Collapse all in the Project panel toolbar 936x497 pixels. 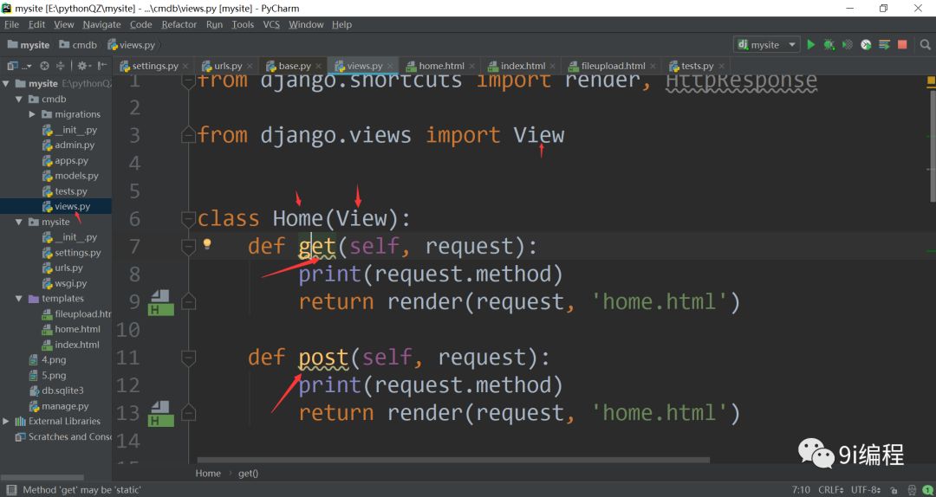pyautogui.click(x=60, y=66)
